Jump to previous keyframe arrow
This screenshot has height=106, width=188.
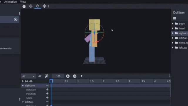pyautogui.click(x=68, y=76)
